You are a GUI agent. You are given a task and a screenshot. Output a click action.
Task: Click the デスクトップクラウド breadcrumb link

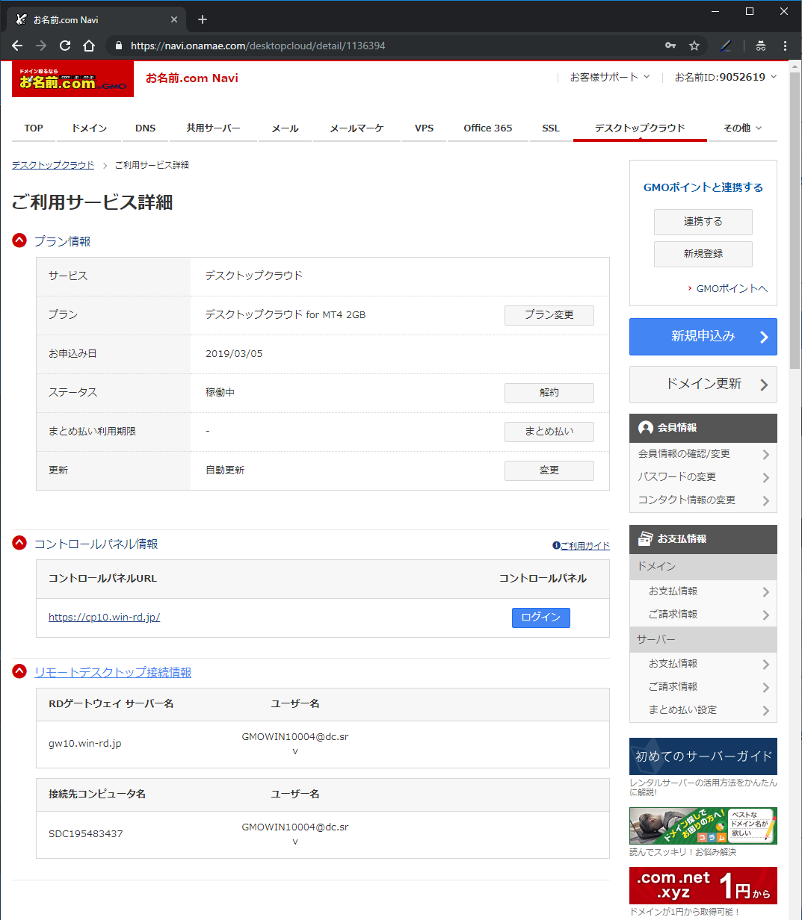click(53, 165)
